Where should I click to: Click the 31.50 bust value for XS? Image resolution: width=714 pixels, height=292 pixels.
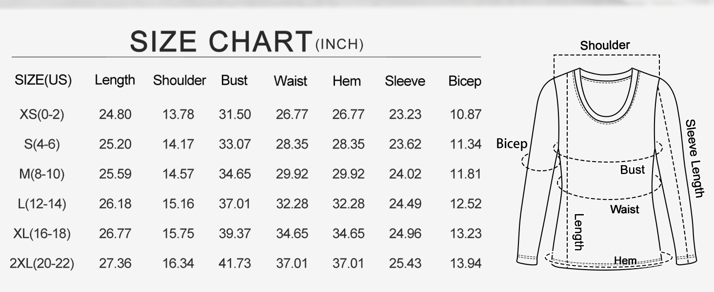coord(235,114)
